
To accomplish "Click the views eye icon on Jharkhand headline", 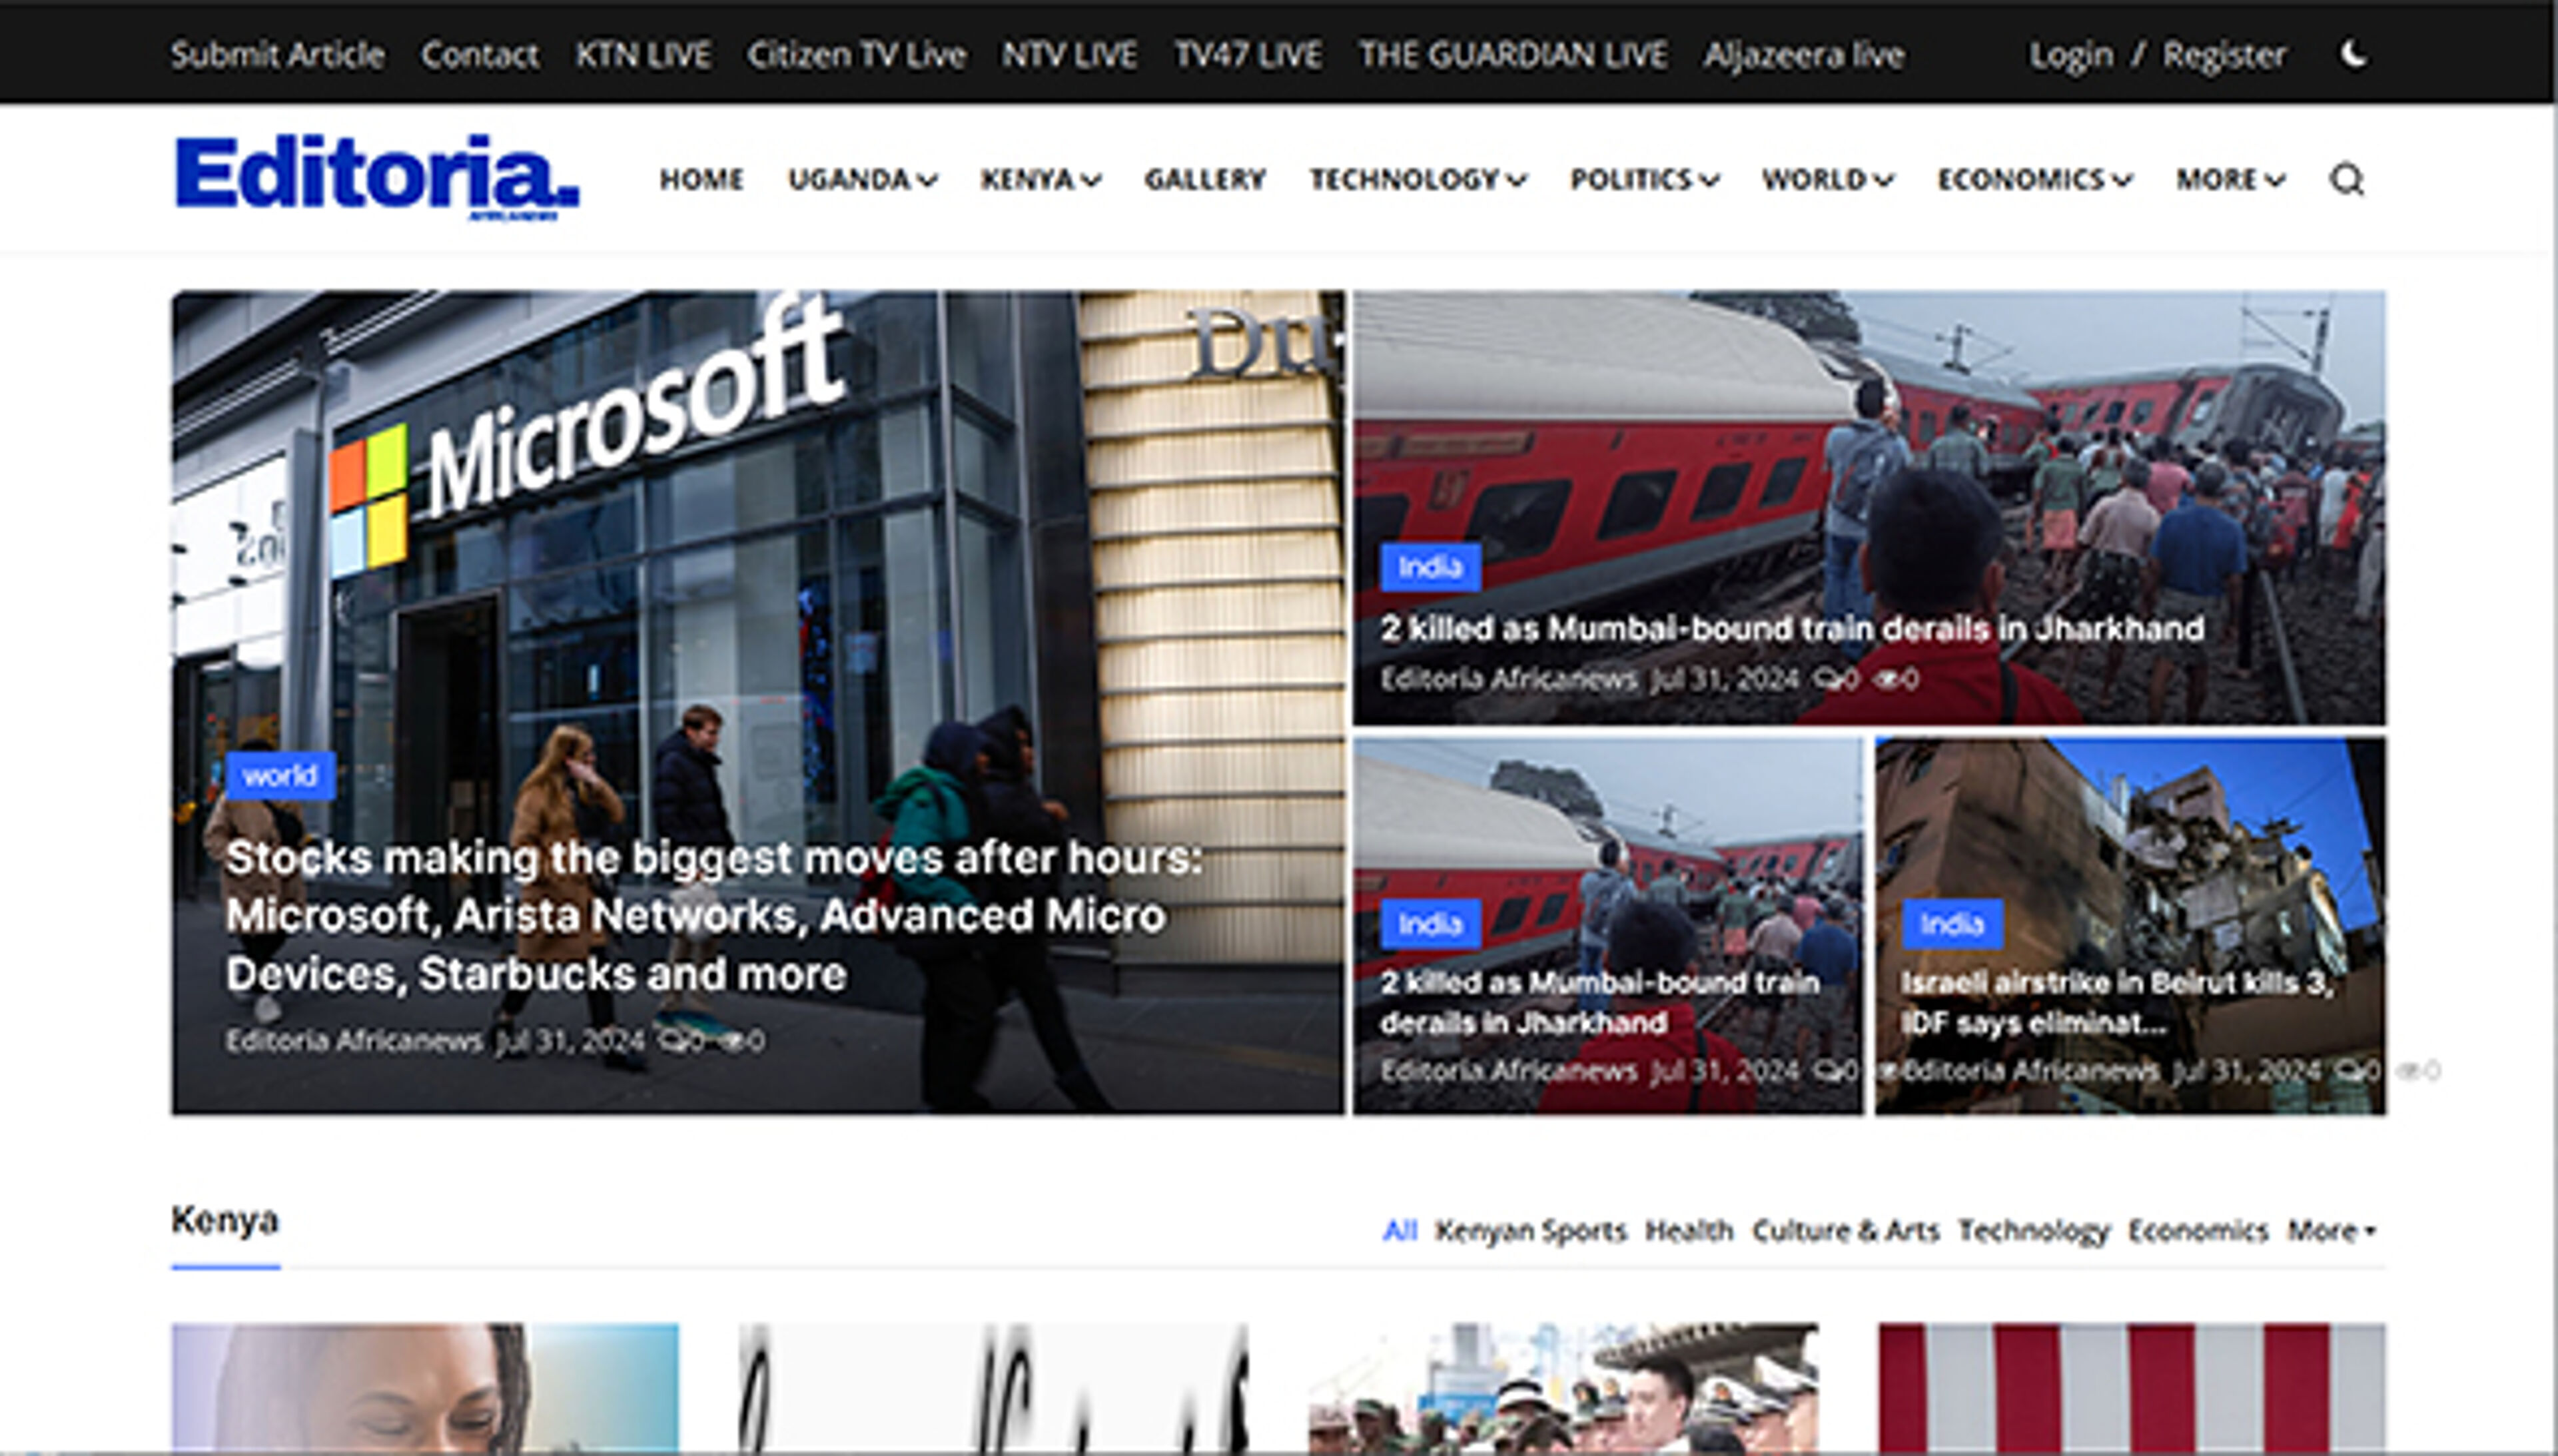I will pos(1888,680).
